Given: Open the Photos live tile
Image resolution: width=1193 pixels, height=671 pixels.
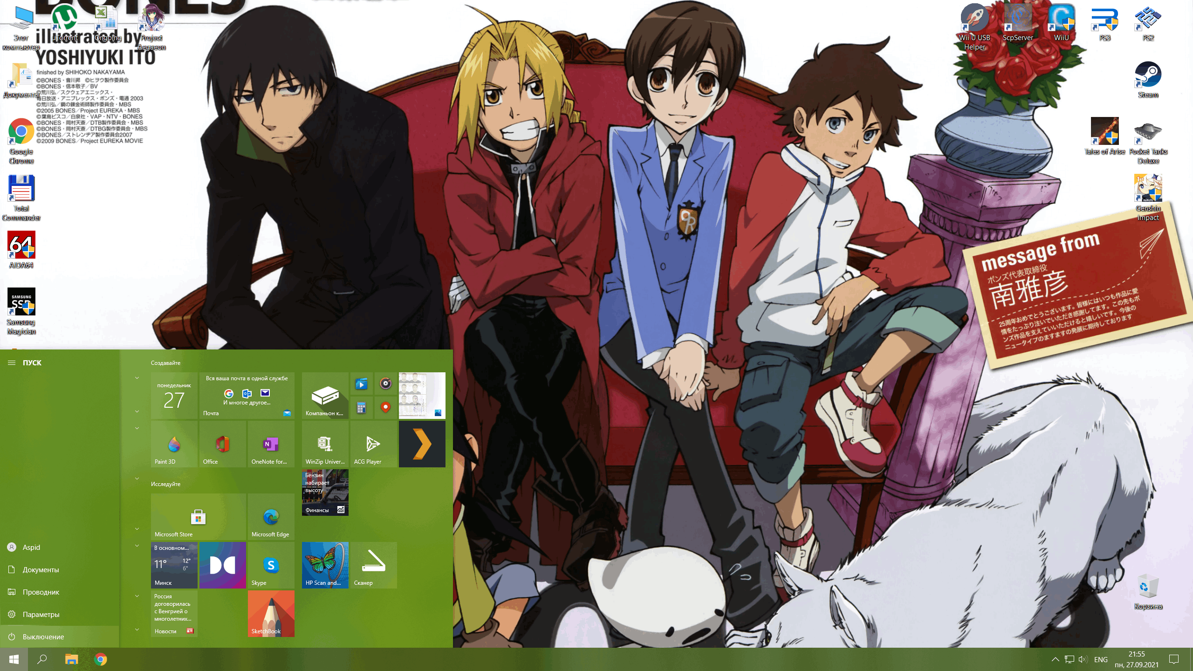Looking at the screenshot, I should (422, 396).
